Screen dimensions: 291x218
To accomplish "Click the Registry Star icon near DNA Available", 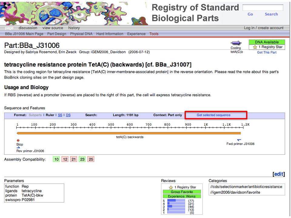I will [255, 47].
